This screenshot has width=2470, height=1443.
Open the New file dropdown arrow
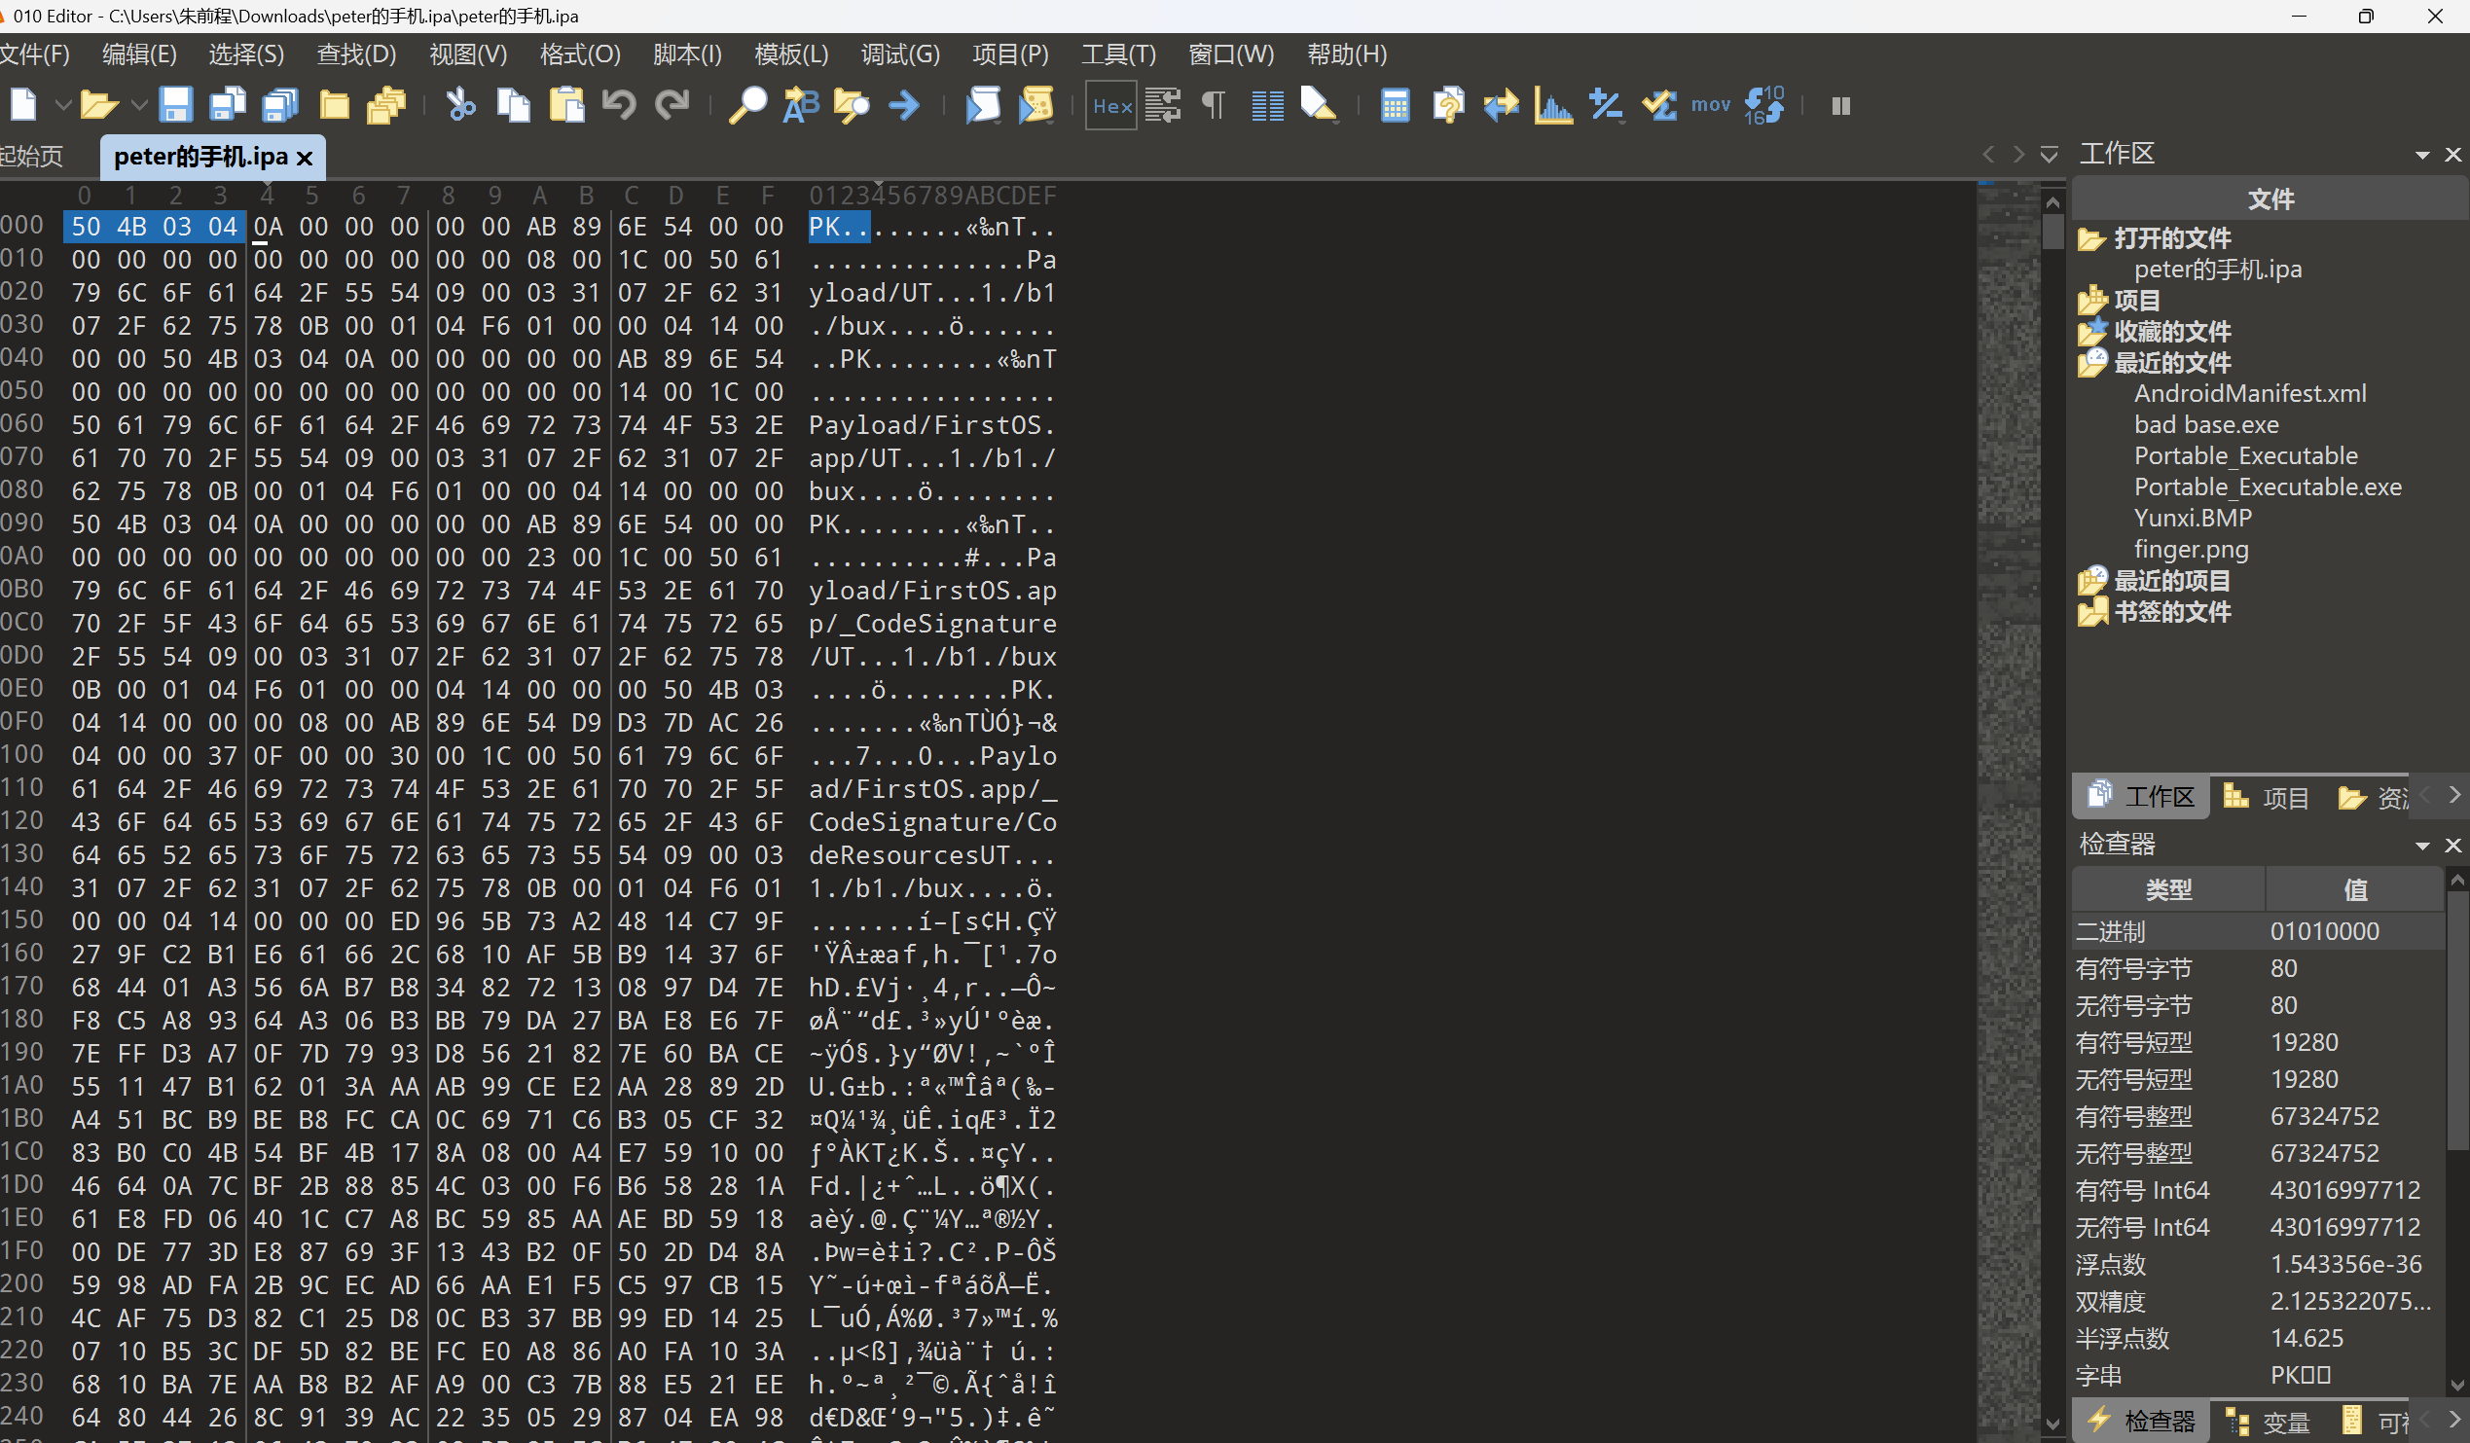[62, 105]
